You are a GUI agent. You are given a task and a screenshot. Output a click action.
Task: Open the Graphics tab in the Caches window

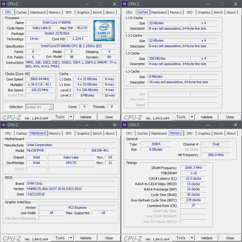[204, 12]
